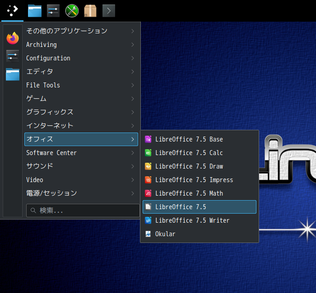Select the サウンド entry

pos(81,166)
